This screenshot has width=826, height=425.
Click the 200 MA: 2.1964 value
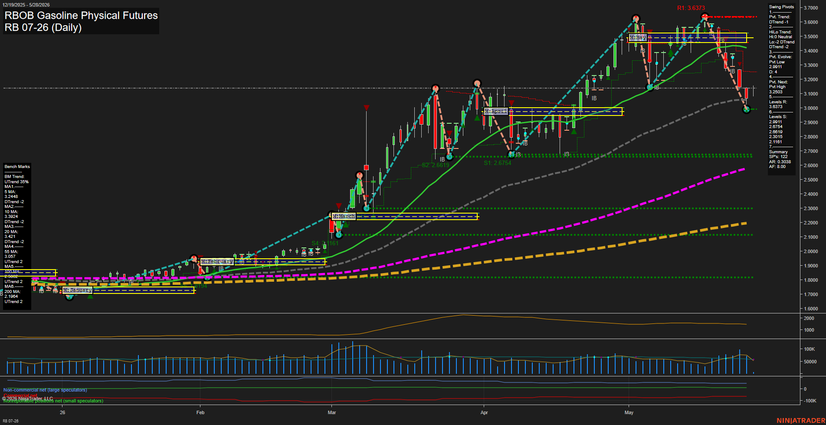tap(13, 294)
